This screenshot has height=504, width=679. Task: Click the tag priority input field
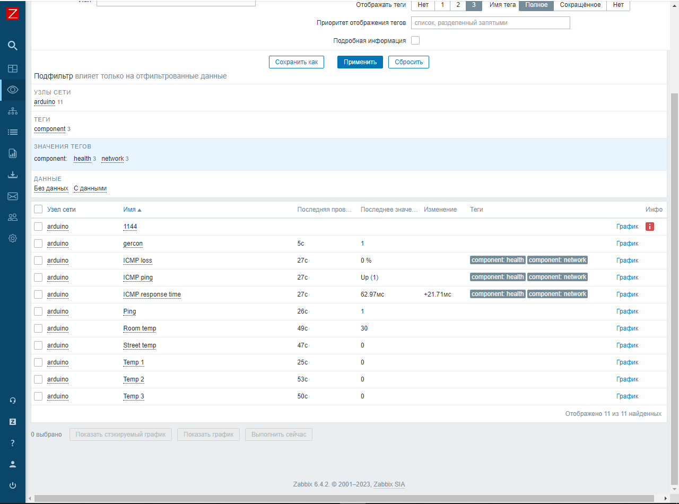(x=490, y=22)
